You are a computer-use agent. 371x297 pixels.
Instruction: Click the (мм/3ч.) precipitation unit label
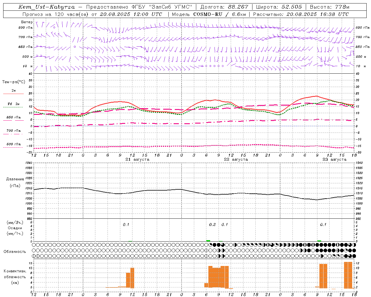[x=15, y=223]
